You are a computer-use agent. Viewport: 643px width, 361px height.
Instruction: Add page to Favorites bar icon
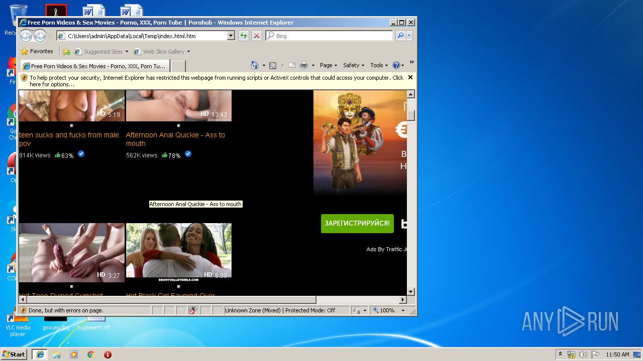[66, 51]
